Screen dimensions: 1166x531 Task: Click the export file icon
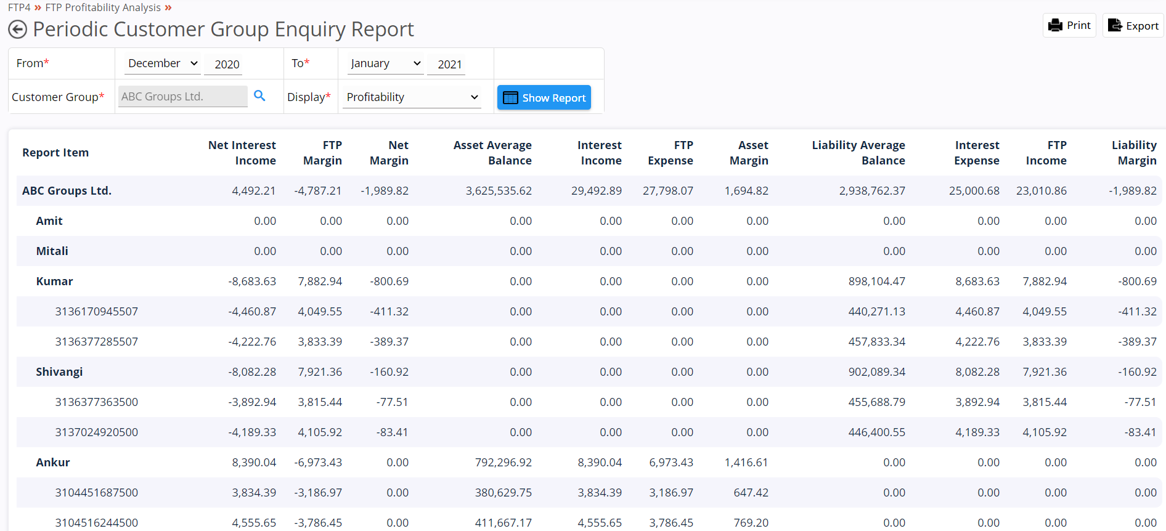(x=1115, y=25)
